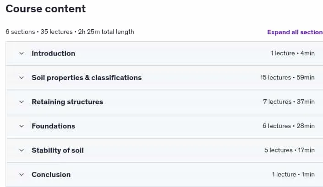Click the 15 lectures • 59min label
Image resolution: width=323 pixels, height=187 pixels.
click(287, 77)
